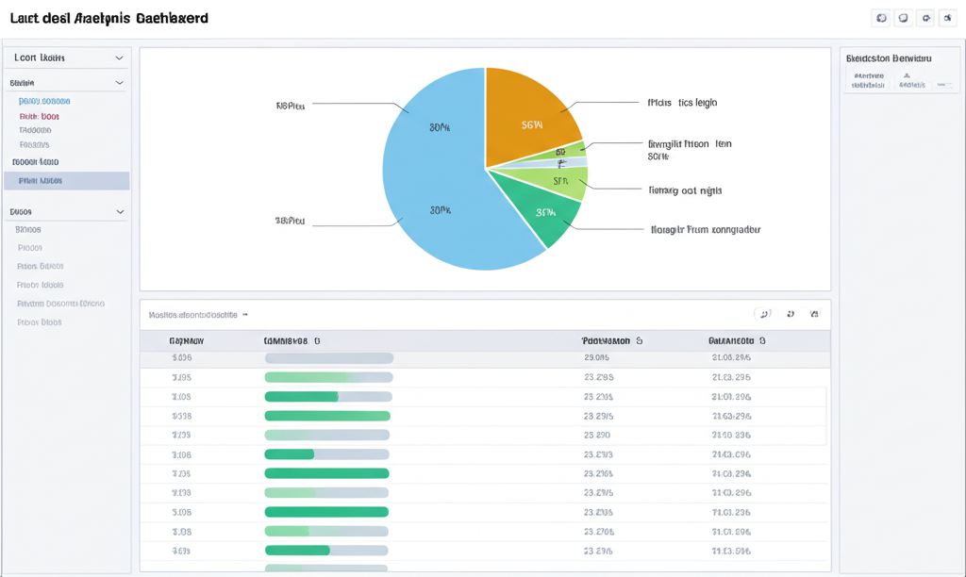Open the comments icon near the top right
Viewport: 966px width, 577px height.
pyautogui.click(x=903, y=17)
